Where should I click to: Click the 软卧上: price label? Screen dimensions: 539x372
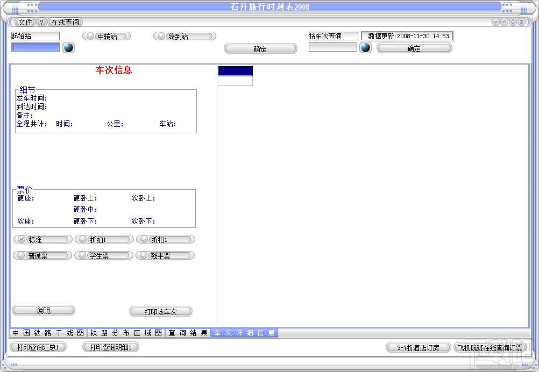[143, 198]
